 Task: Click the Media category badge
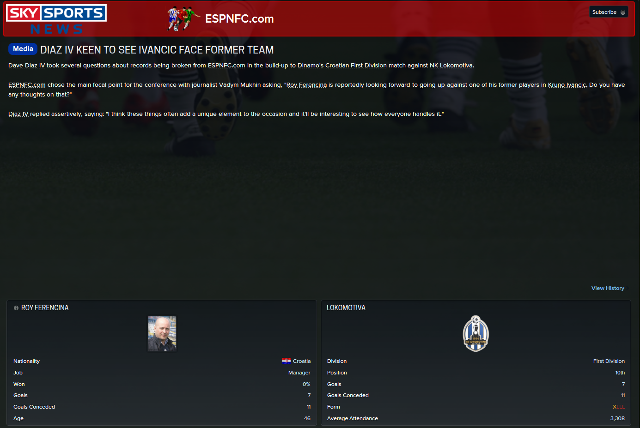click(x=23, y=49)
